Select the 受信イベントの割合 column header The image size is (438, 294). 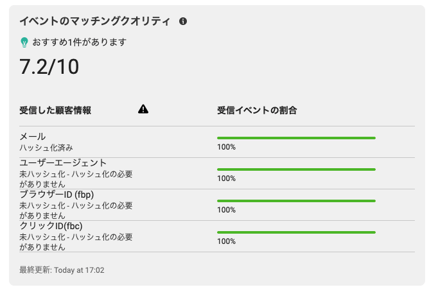pyautogui.click(x=257, y=110)
